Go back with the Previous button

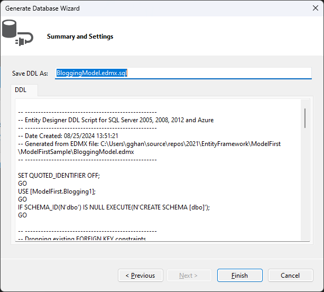point(140,276)
